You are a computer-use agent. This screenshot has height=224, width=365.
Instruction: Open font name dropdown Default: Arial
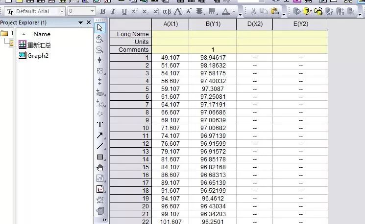pyautogui.click(x=62, y=11)
